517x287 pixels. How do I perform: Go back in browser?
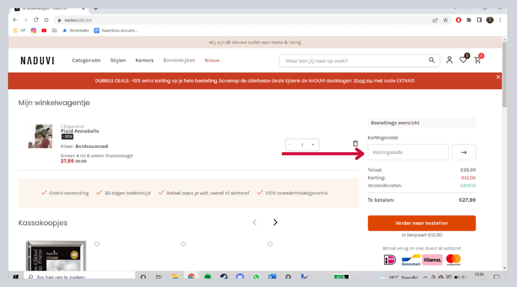pos(15,20)
